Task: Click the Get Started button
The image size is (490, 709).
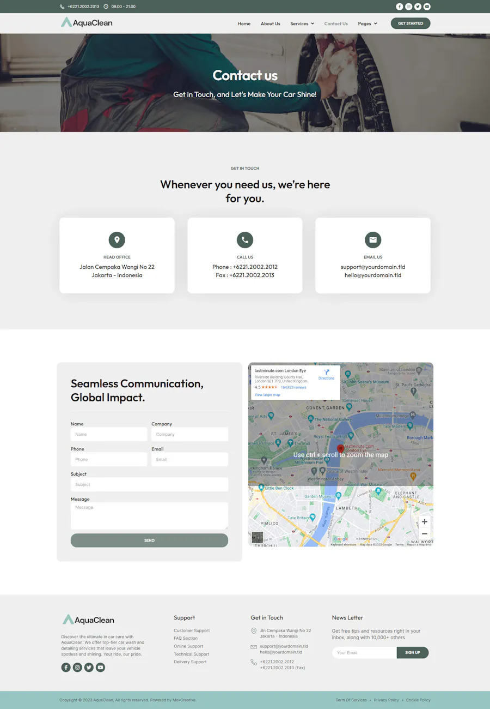Action: click(411, 23)
